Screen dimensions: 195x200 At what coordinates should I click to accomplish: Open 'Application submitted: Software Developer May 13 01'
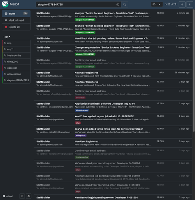tap(113, 107)
